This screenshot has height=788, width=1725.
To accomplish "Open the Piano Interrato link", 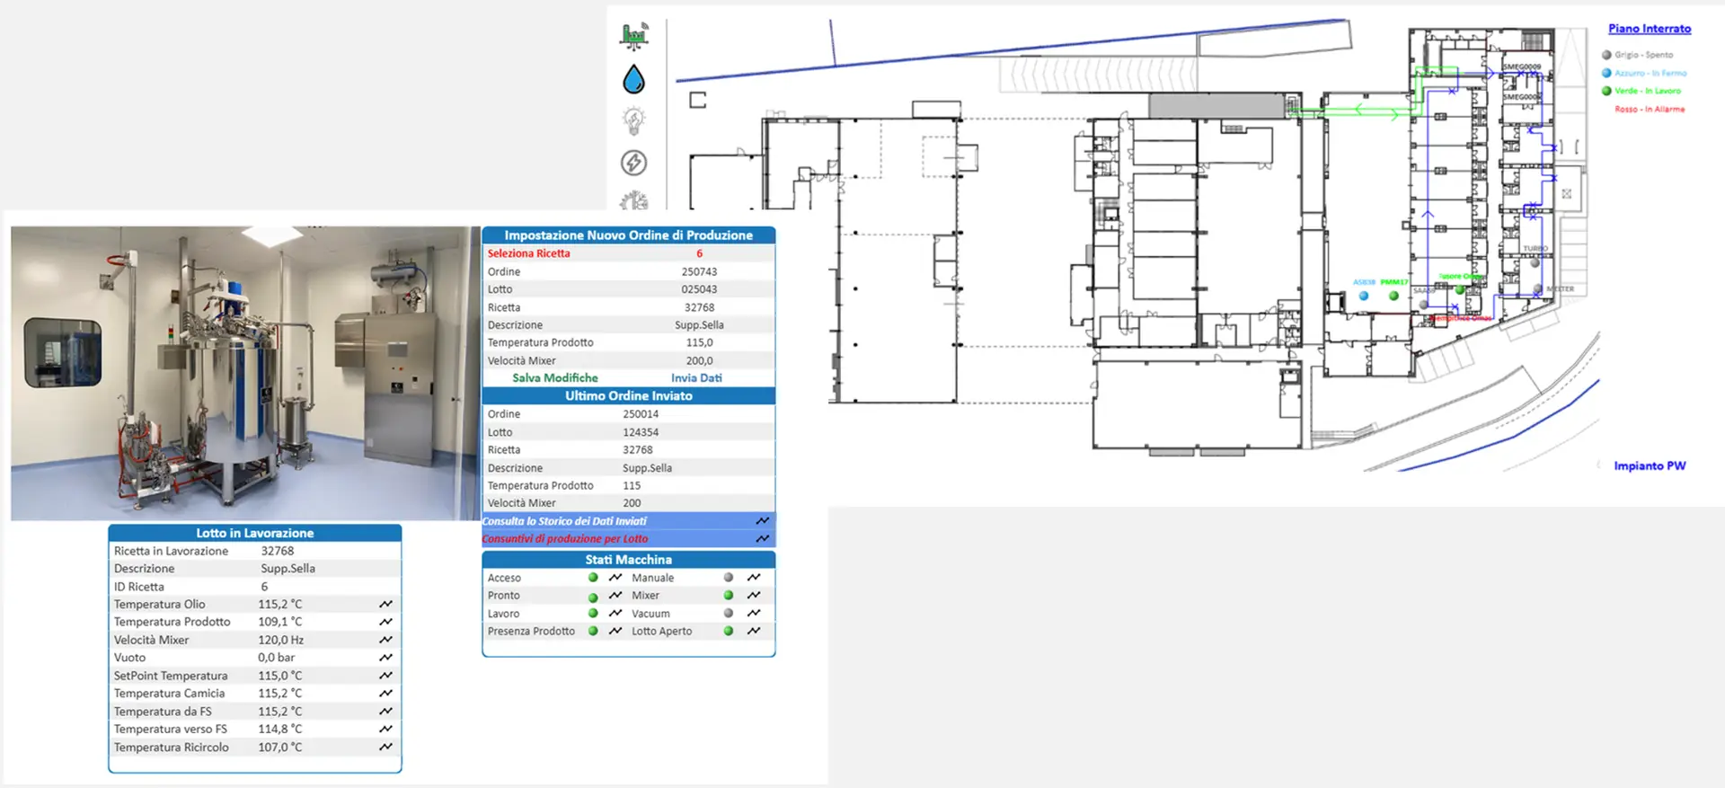I will pyautogui.click(x=1650, y=29).
